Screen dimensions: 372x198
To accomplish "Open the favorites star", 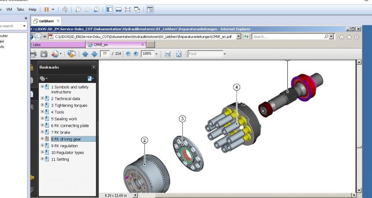I will point(349,37).
